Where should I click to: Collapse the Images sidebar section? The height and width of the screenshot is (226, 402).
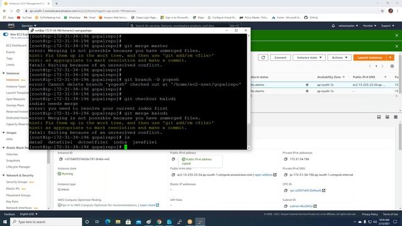[4, 132]
